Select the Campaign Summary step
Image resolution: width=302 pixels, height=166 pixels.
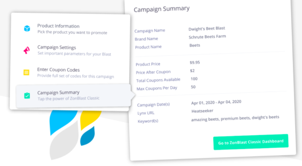pos(73,95)
